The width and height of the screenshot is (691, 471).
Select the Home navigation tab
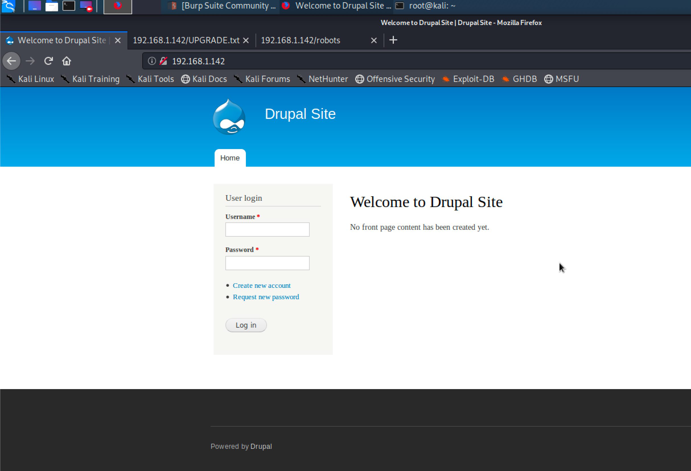tap(230, 158)
